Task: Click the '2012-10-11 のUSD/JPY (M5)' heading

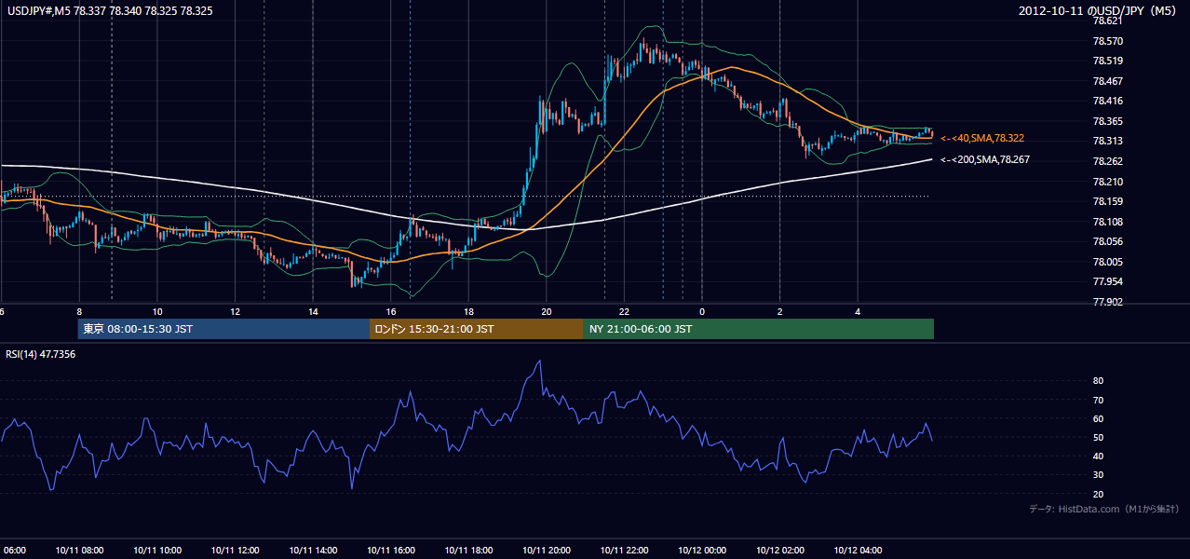Action: click(1099, 10)
